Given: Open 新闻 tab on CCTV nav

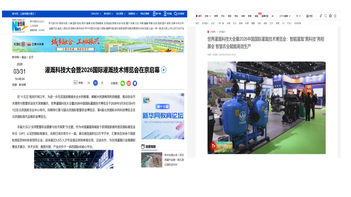Looking at the screenshot, I should (216, 16).
